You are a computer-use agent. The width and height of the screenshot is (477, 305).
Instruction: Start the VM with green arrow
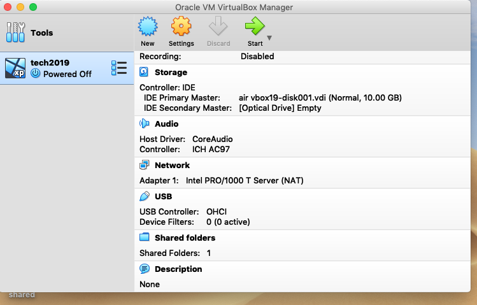255,26
